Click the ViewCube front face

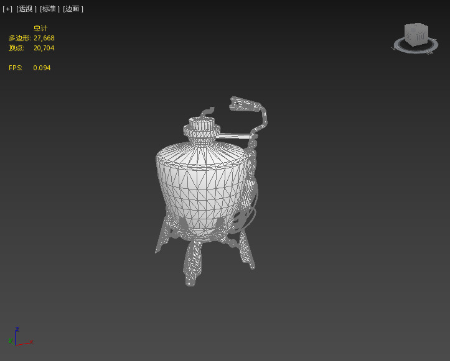point(420,36)
